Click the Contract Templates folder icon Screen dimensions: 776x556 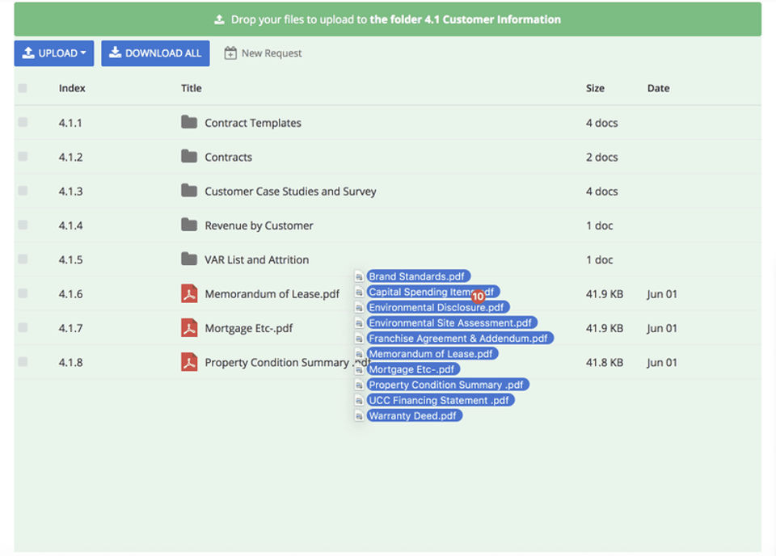[189, 123]
